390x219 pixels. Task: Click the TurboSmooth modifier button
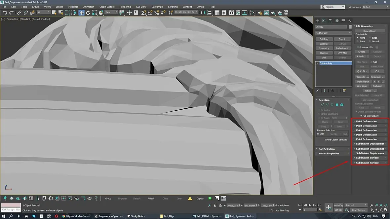tap(342, 48)
